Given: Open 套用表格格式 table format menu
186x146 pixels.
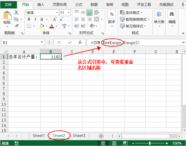Looking at the screenshot, I should (x=135, y=19).
